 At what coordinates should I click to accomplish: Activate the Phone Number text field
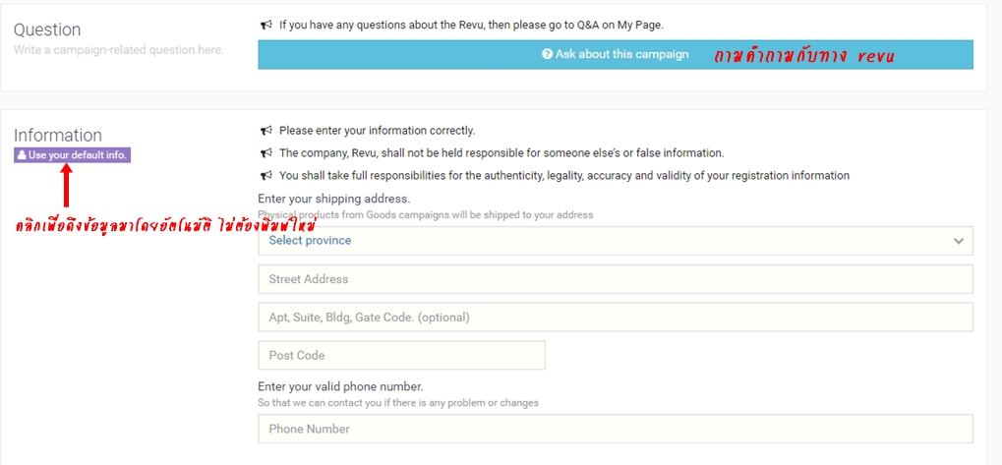(x=616, y=429)
